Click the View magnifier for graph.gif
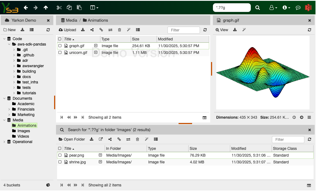316x191 pixels. point(222,30)
